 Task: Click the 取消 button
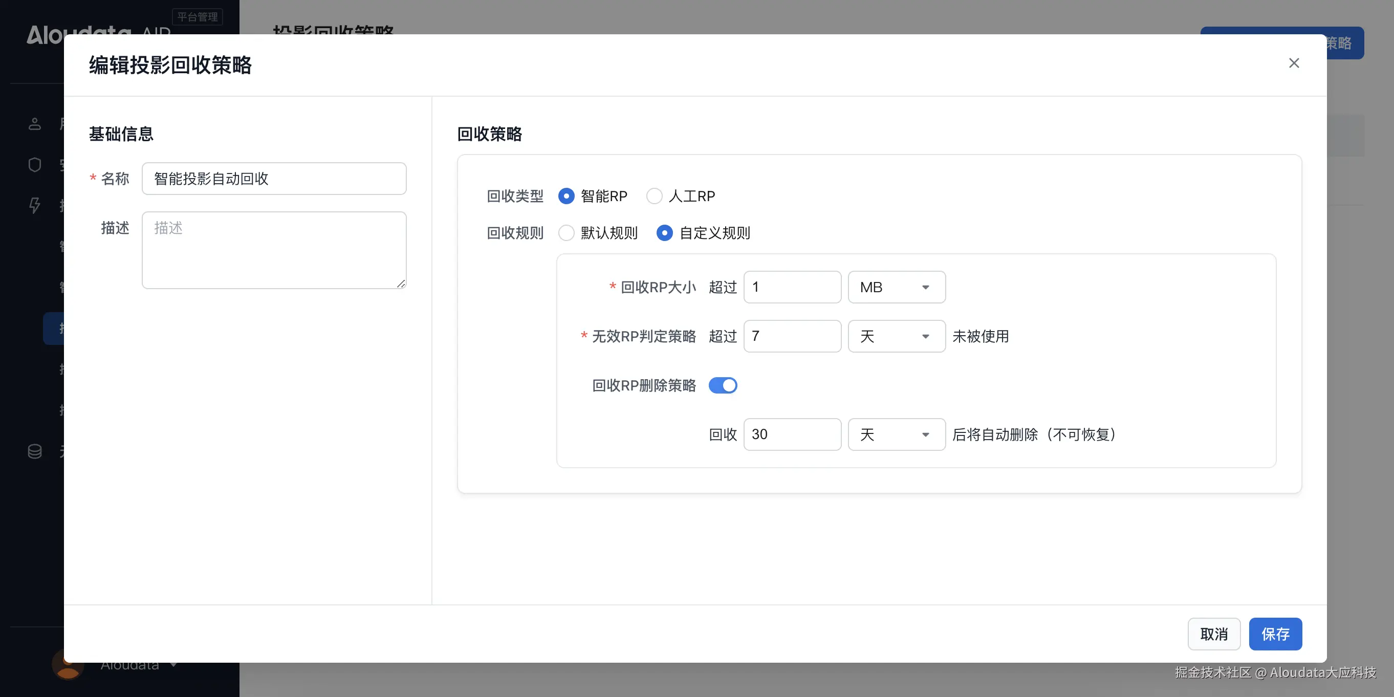pos(1214,634)
